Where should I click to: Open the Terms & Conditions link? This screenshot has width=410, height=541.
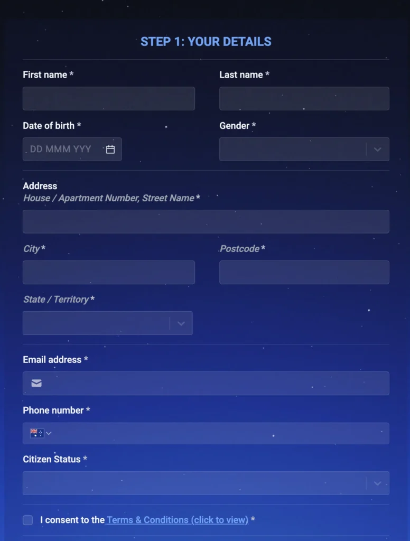(x=178, y=520)
